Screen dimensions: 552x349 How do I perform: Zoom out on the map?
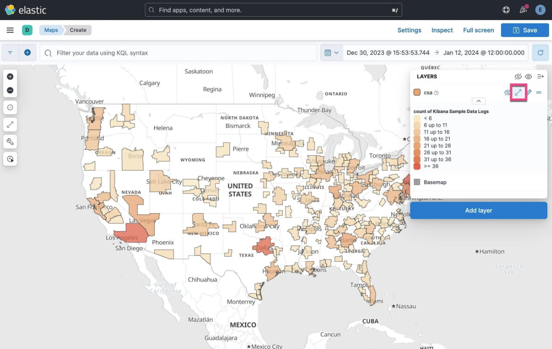pyautogui.click(x=10, y=90)
